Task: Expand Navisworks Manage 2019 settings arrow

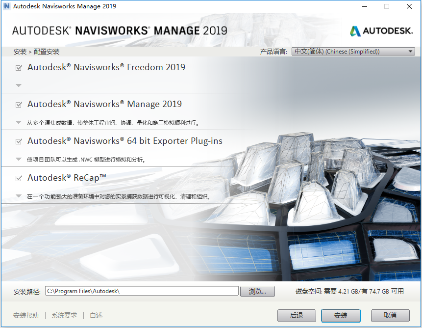Action: point(19,122)
